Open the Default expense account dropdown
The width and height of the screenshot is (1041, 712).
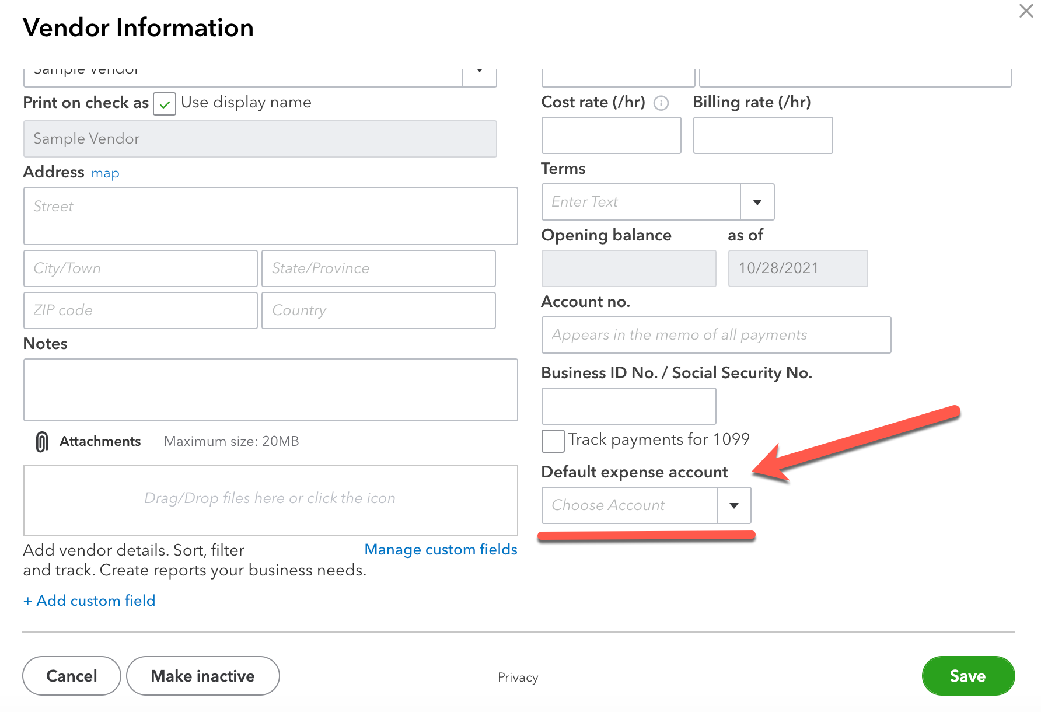733,505
